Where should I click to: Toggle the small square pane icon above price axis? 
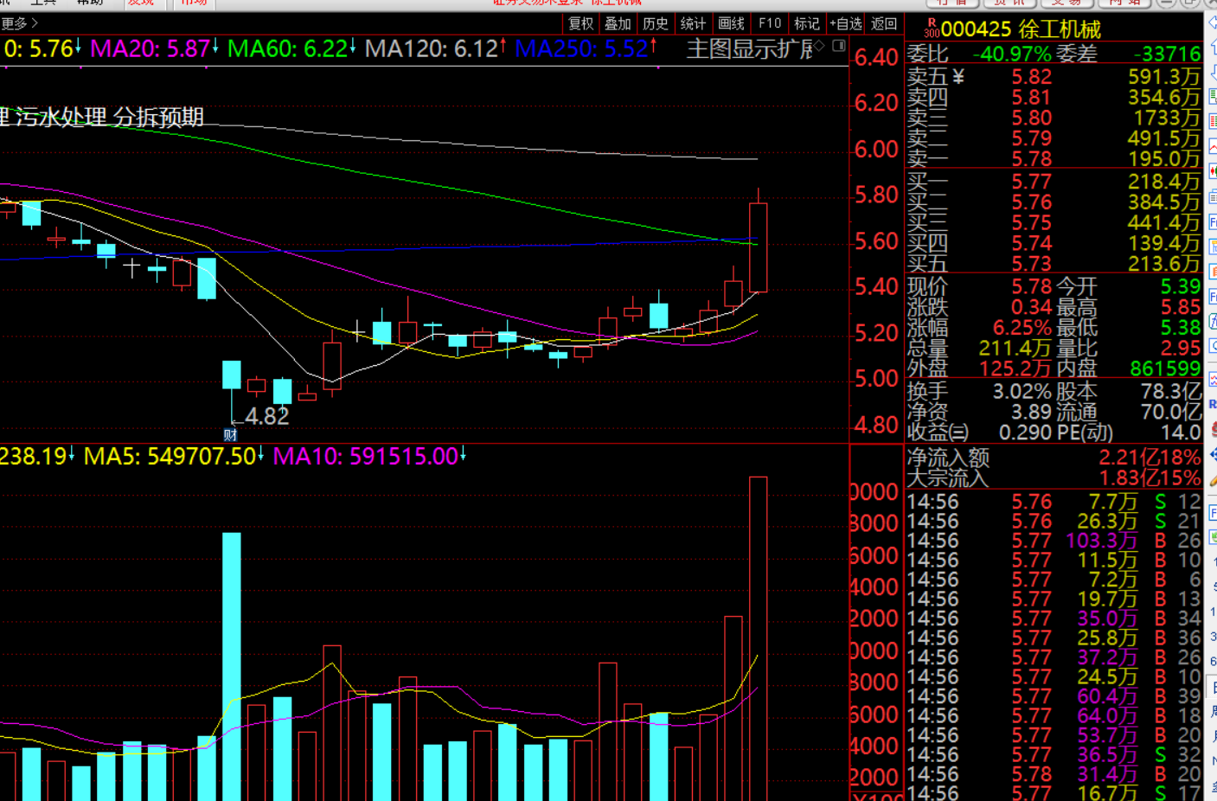point(838,46)
